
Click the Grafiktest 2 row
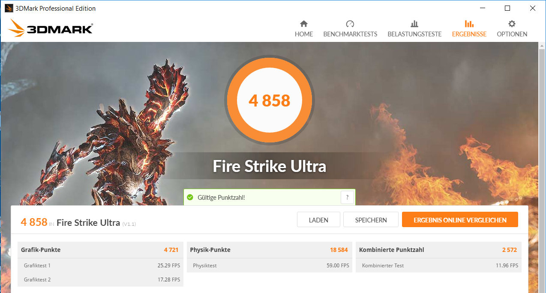point(100,280)
